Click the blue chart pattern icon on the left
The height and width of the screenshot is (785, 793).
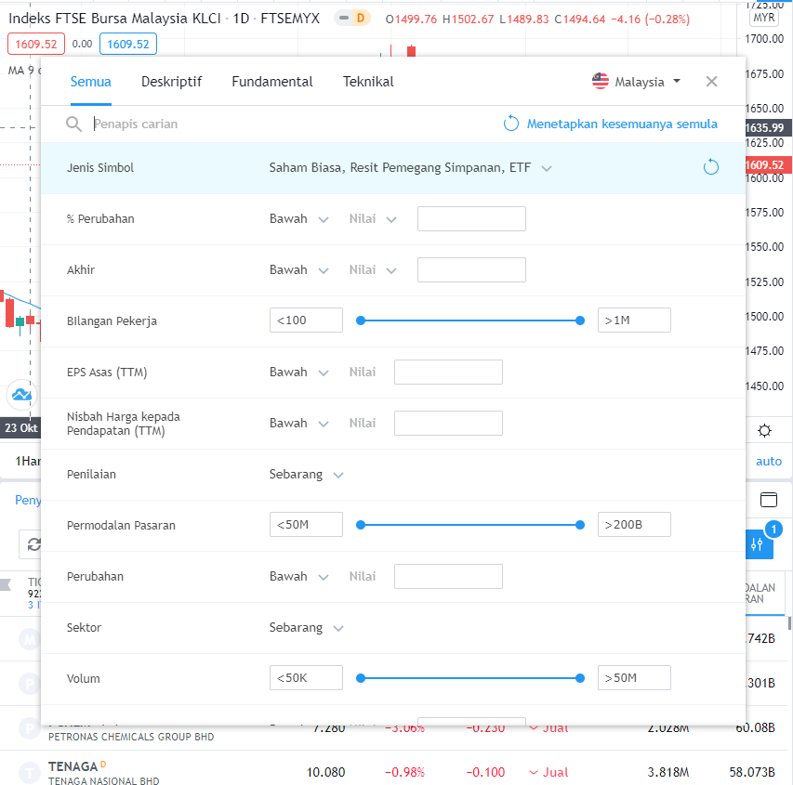point(20,394)
